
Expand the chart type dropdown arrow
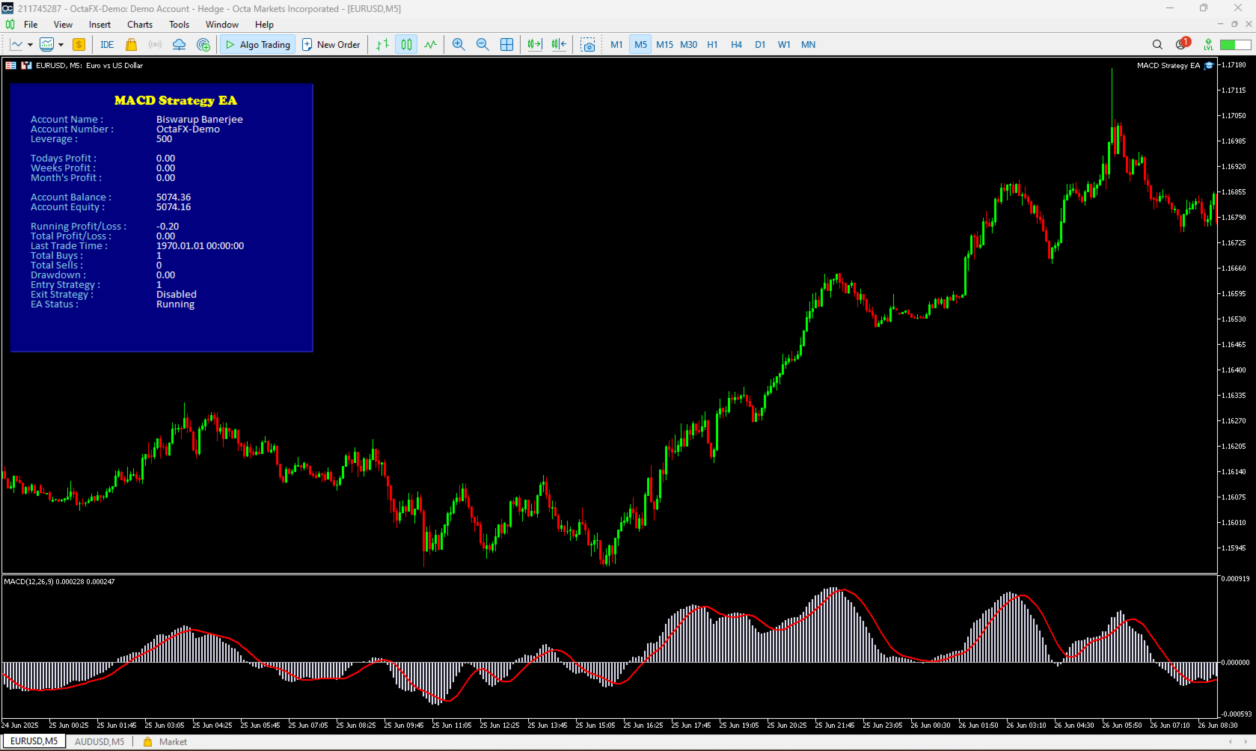click(x=30, y=45)
